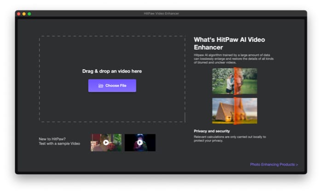Click the HitPaw Video Enhancer window title
322x194 pixels.
(x=161, y=13)
